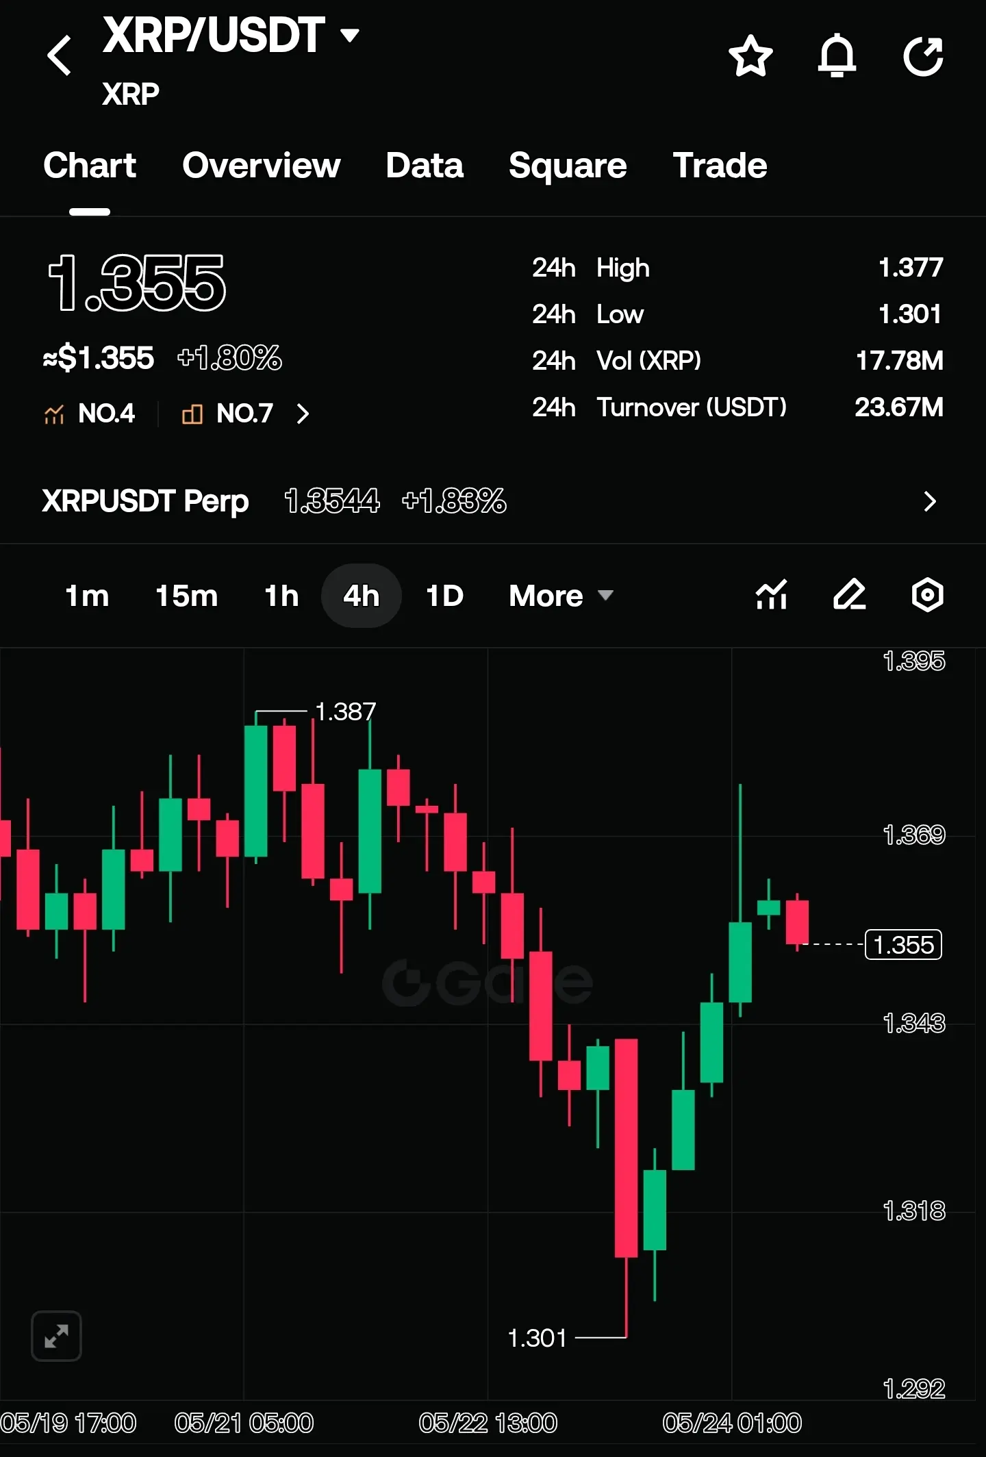Image resolution: width=986 pixels, height=1457 pixels.
Task: Tap the 1.343 price axis label
Action: pyautogui.click(x=914, y=1024)
